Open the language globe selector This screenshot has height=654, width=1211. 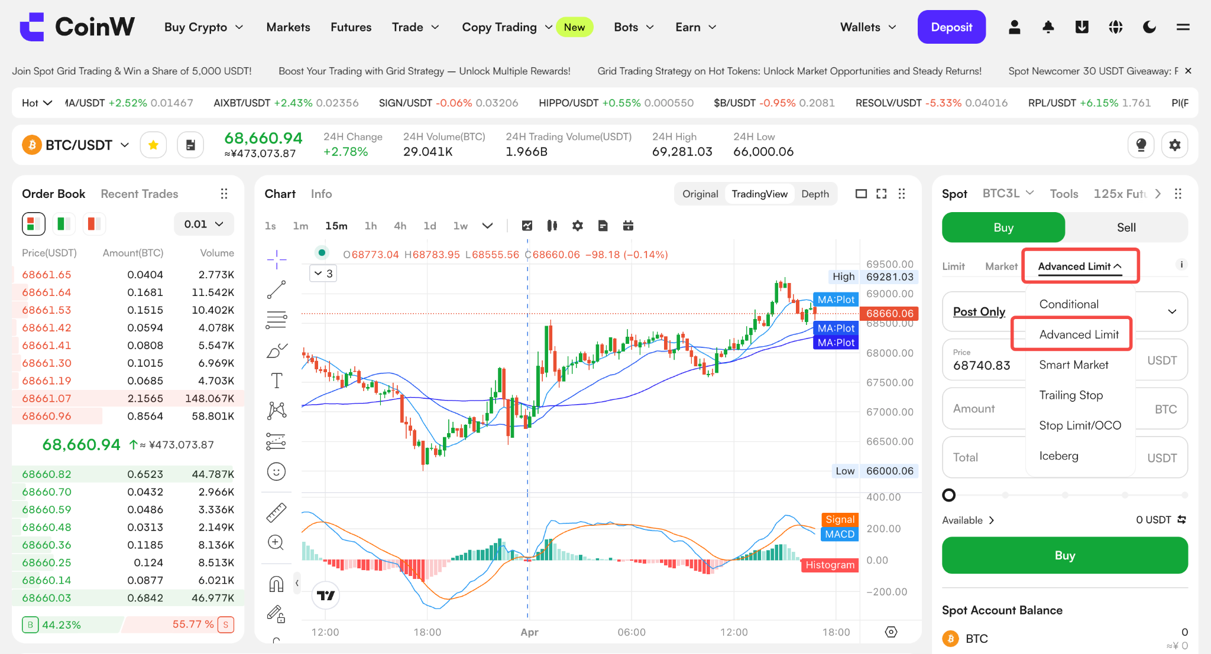[x=1116, y=27]
